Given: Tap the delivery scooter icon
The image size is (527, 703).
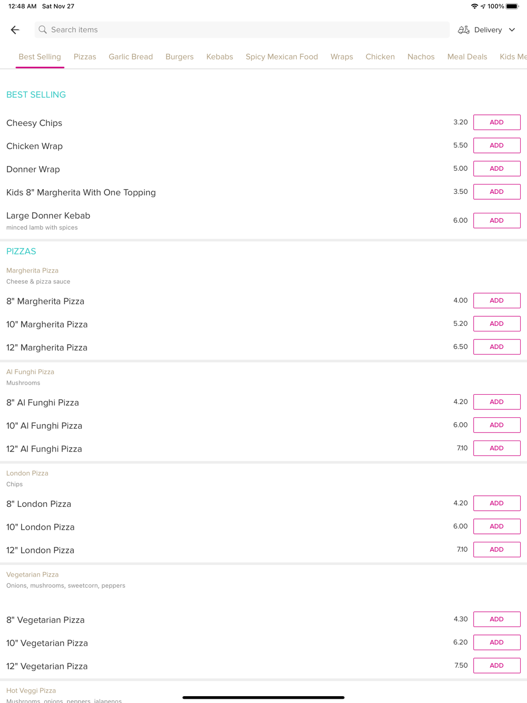Looking at the screenshot, I should (464, 30).
